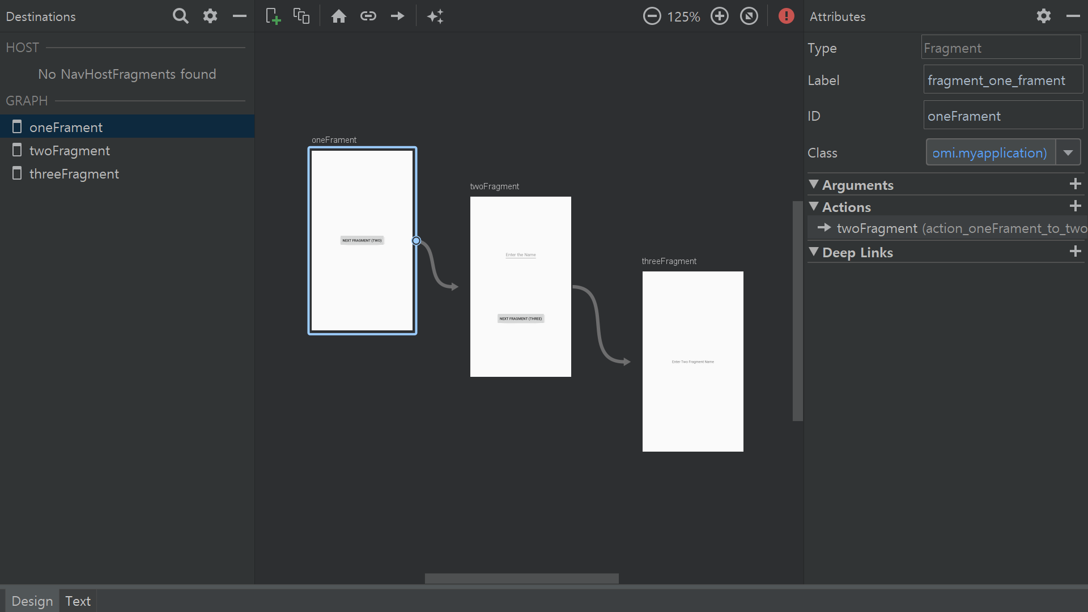Select threeFragment in the graph list
Image resolution: width=1088 pixels, height=612 pixels.
[127, 173]
